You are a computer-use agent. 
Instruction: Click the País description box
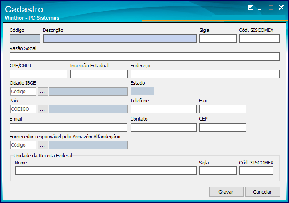pos(88,109)
